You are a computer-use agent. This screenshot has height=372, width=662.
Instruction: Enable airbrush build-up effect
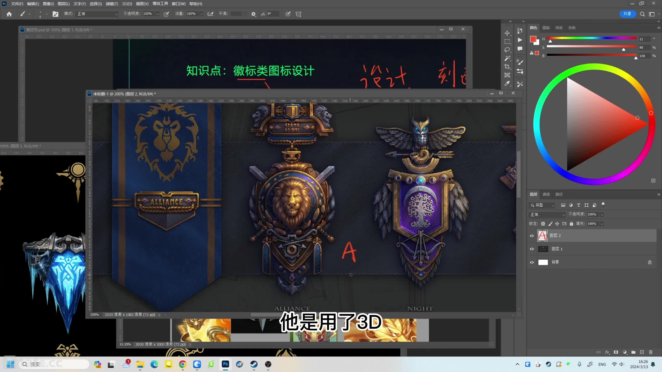pos(210,14)
